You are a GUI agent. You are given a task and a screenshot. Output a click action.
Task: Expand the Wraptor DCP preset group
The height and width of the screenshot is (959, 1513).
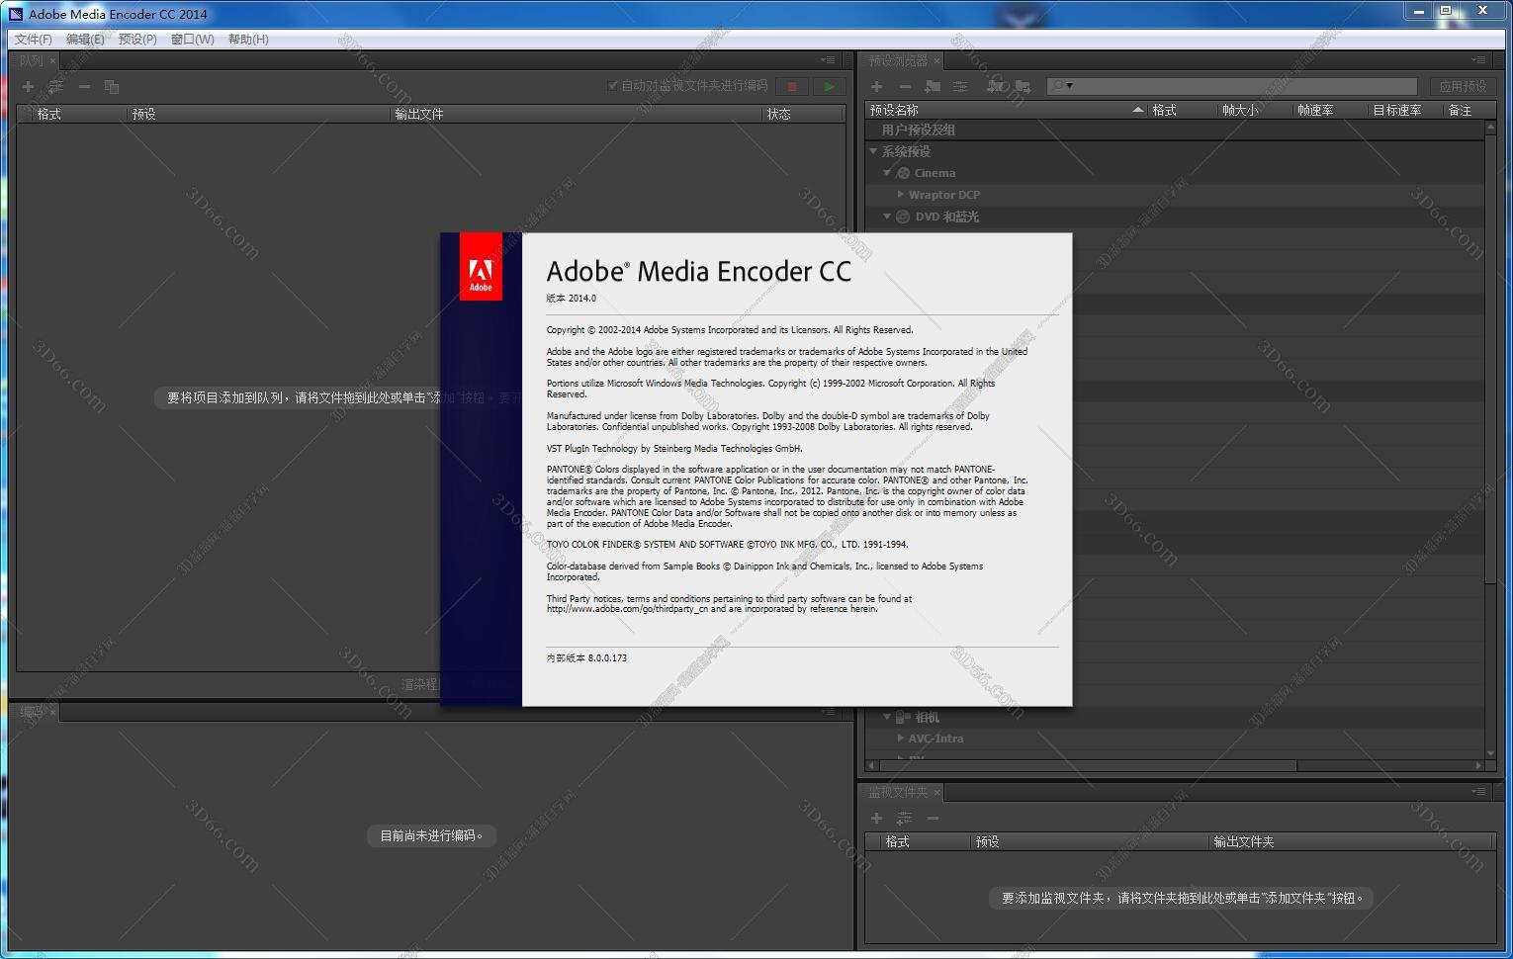pyautogui.click(x=900, y=195)
